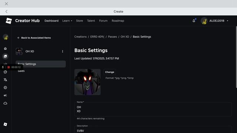Open Store in the top navigation
The height and width of the screenshot is (133, 237).
[80, 21]
